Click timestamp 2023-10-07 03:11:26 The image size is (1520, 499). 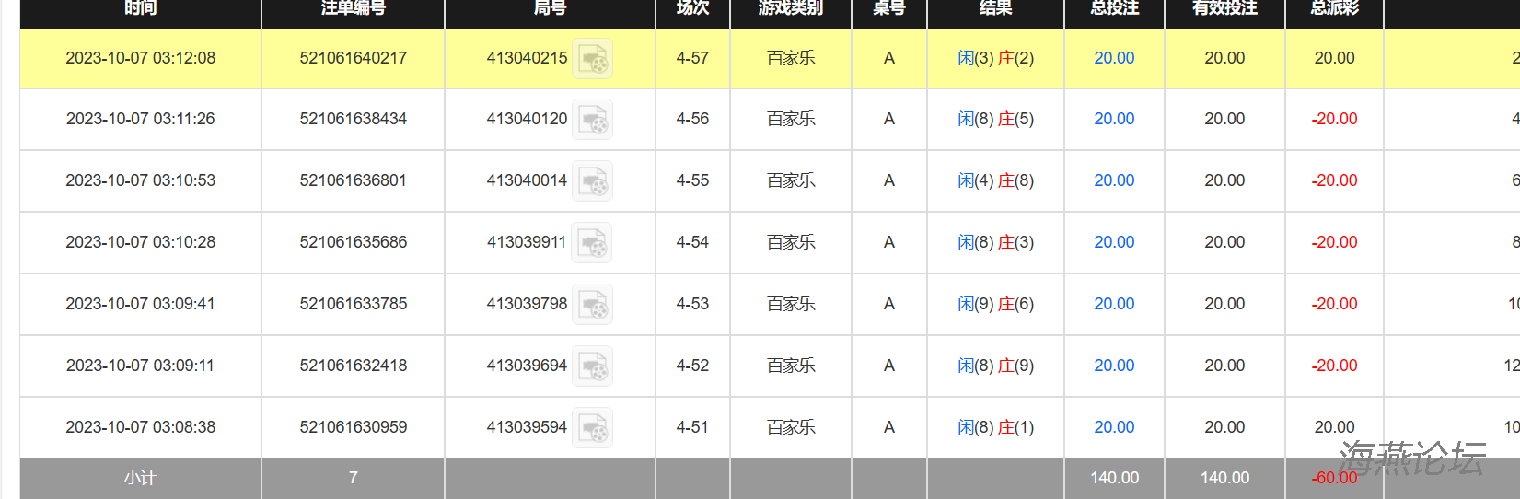click(x=141, y=119)
